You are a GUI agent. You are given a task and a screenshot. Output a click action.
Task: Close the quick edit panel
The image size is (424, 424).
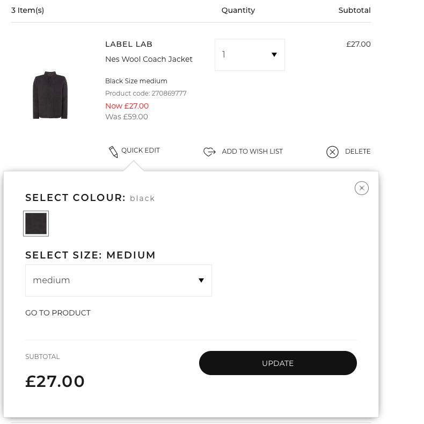[x=362, y=188]
